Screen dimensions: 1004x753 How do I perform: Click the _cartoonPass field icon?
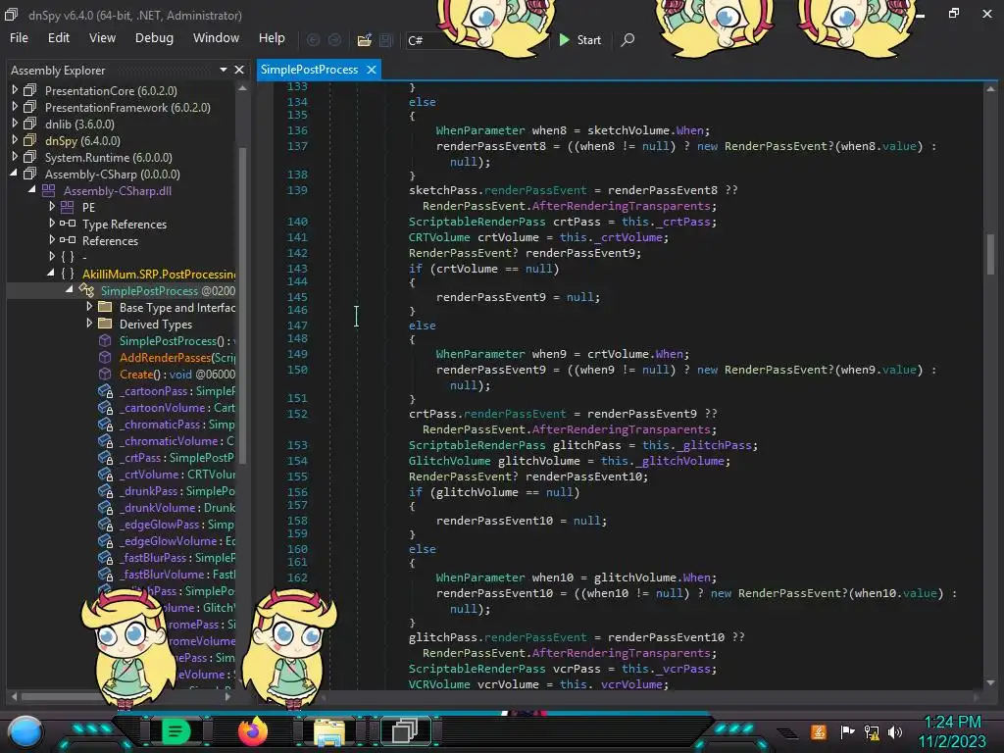click(106, 391)
